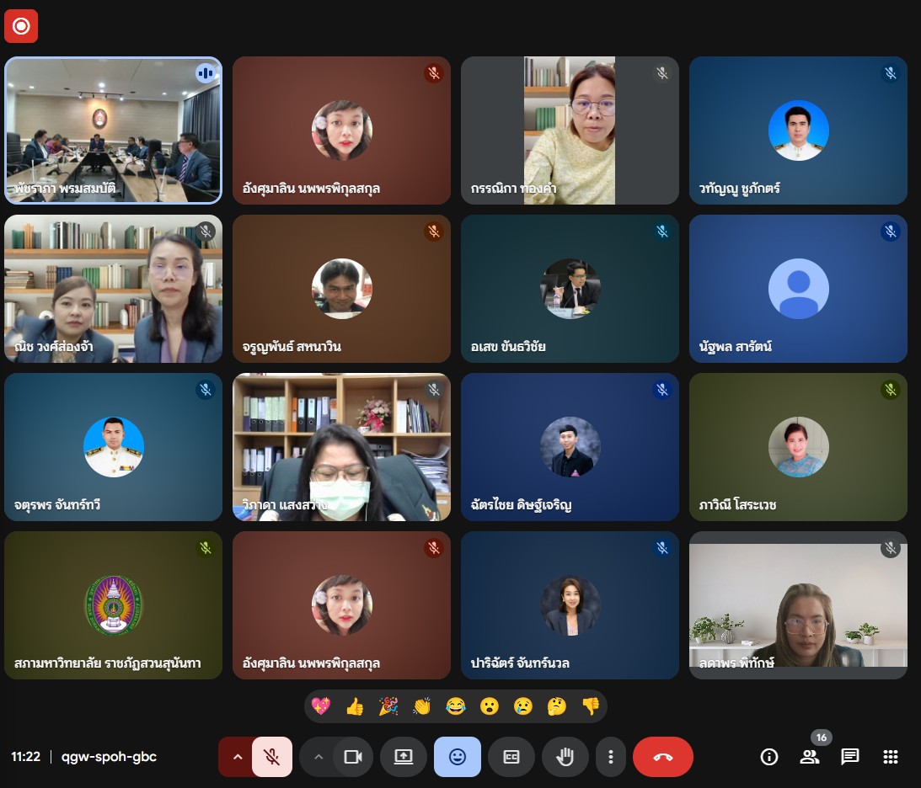
Task: Toggle the camera on or off
Action: click(353, 757)
